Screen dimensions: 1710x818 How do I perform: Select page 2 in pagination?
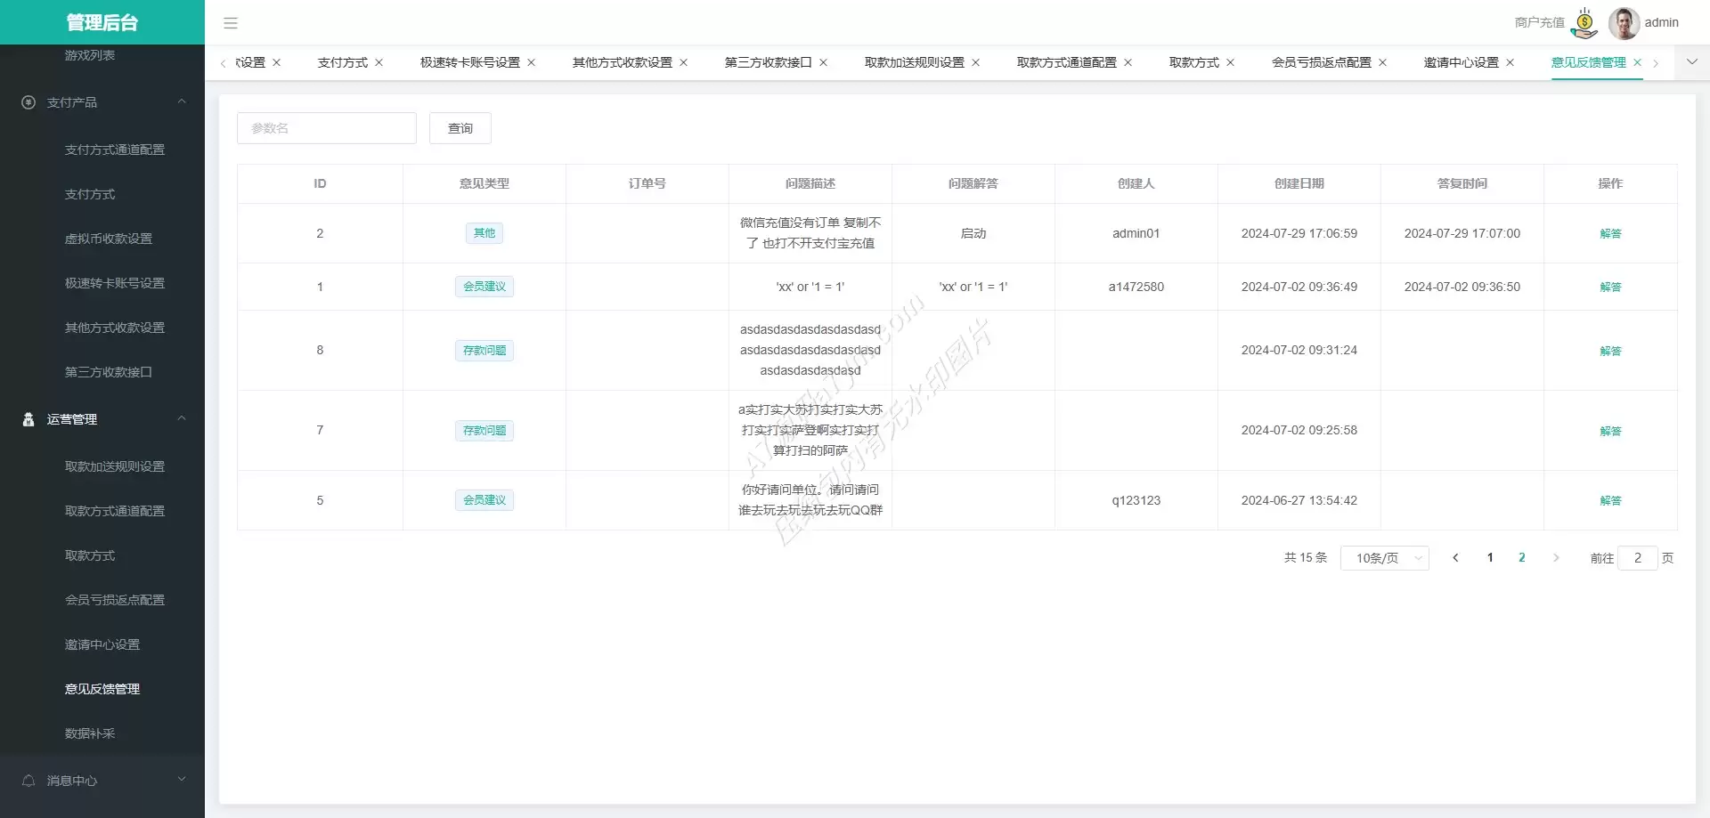pos(1521,558)
